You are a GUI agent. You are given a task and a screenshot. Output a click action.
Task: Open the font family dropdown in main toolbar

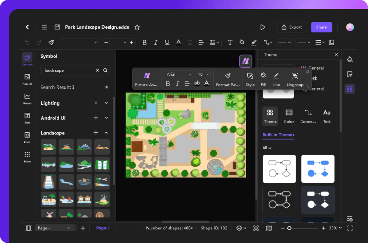pyautogui.click(x=79, y=42)
